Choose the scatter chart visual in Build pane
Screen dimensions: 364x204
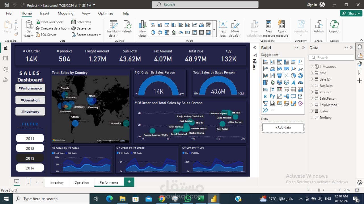pyautogui.click(x=286, y=76)
